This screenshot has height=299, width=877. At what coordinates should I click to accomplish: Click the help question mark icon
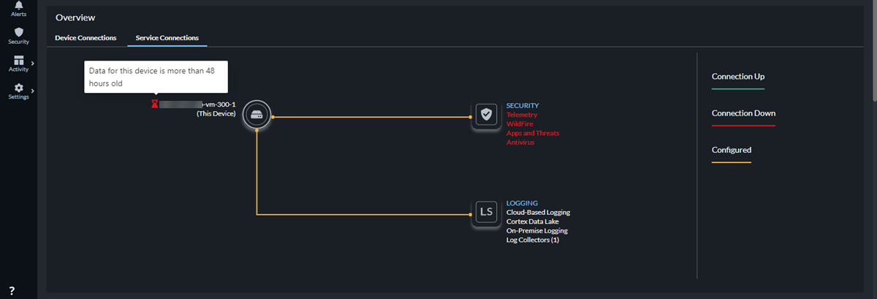coord(12,291)
